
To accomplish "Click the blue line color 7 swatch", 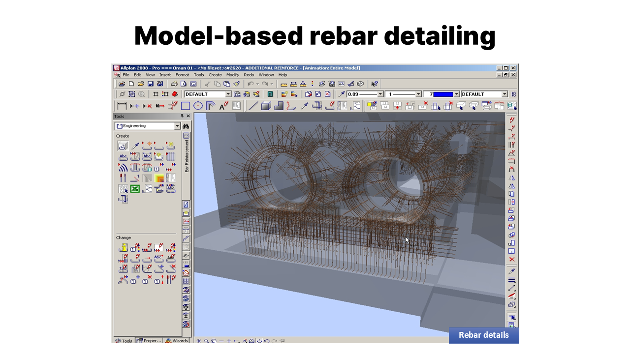I will (443, 94).
